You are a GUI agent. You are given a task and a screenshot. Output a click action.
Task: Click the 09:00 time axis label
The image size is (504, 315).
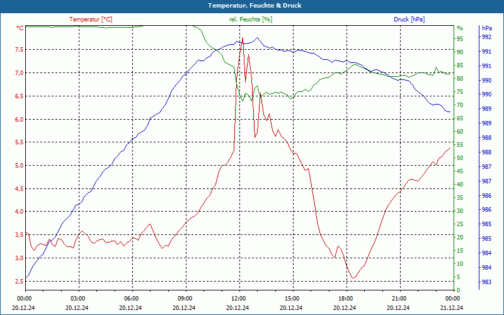pos(185,298)
